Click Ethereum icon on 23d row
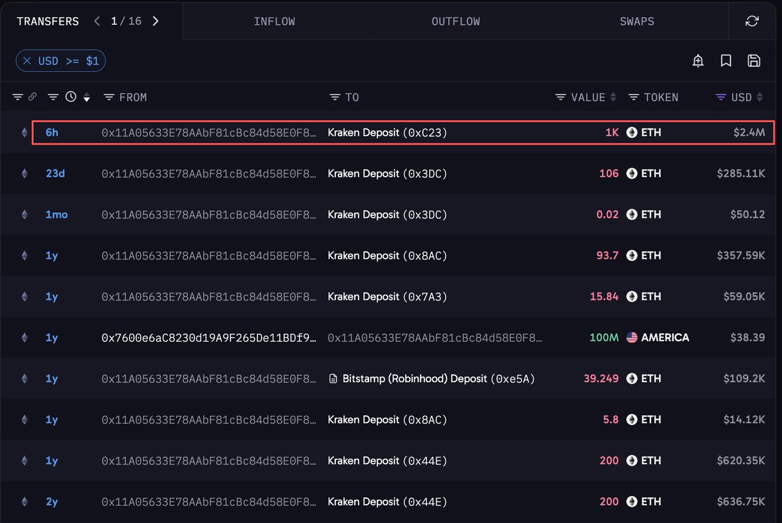Viewport: 782px width, 523px height. point(24,173)
